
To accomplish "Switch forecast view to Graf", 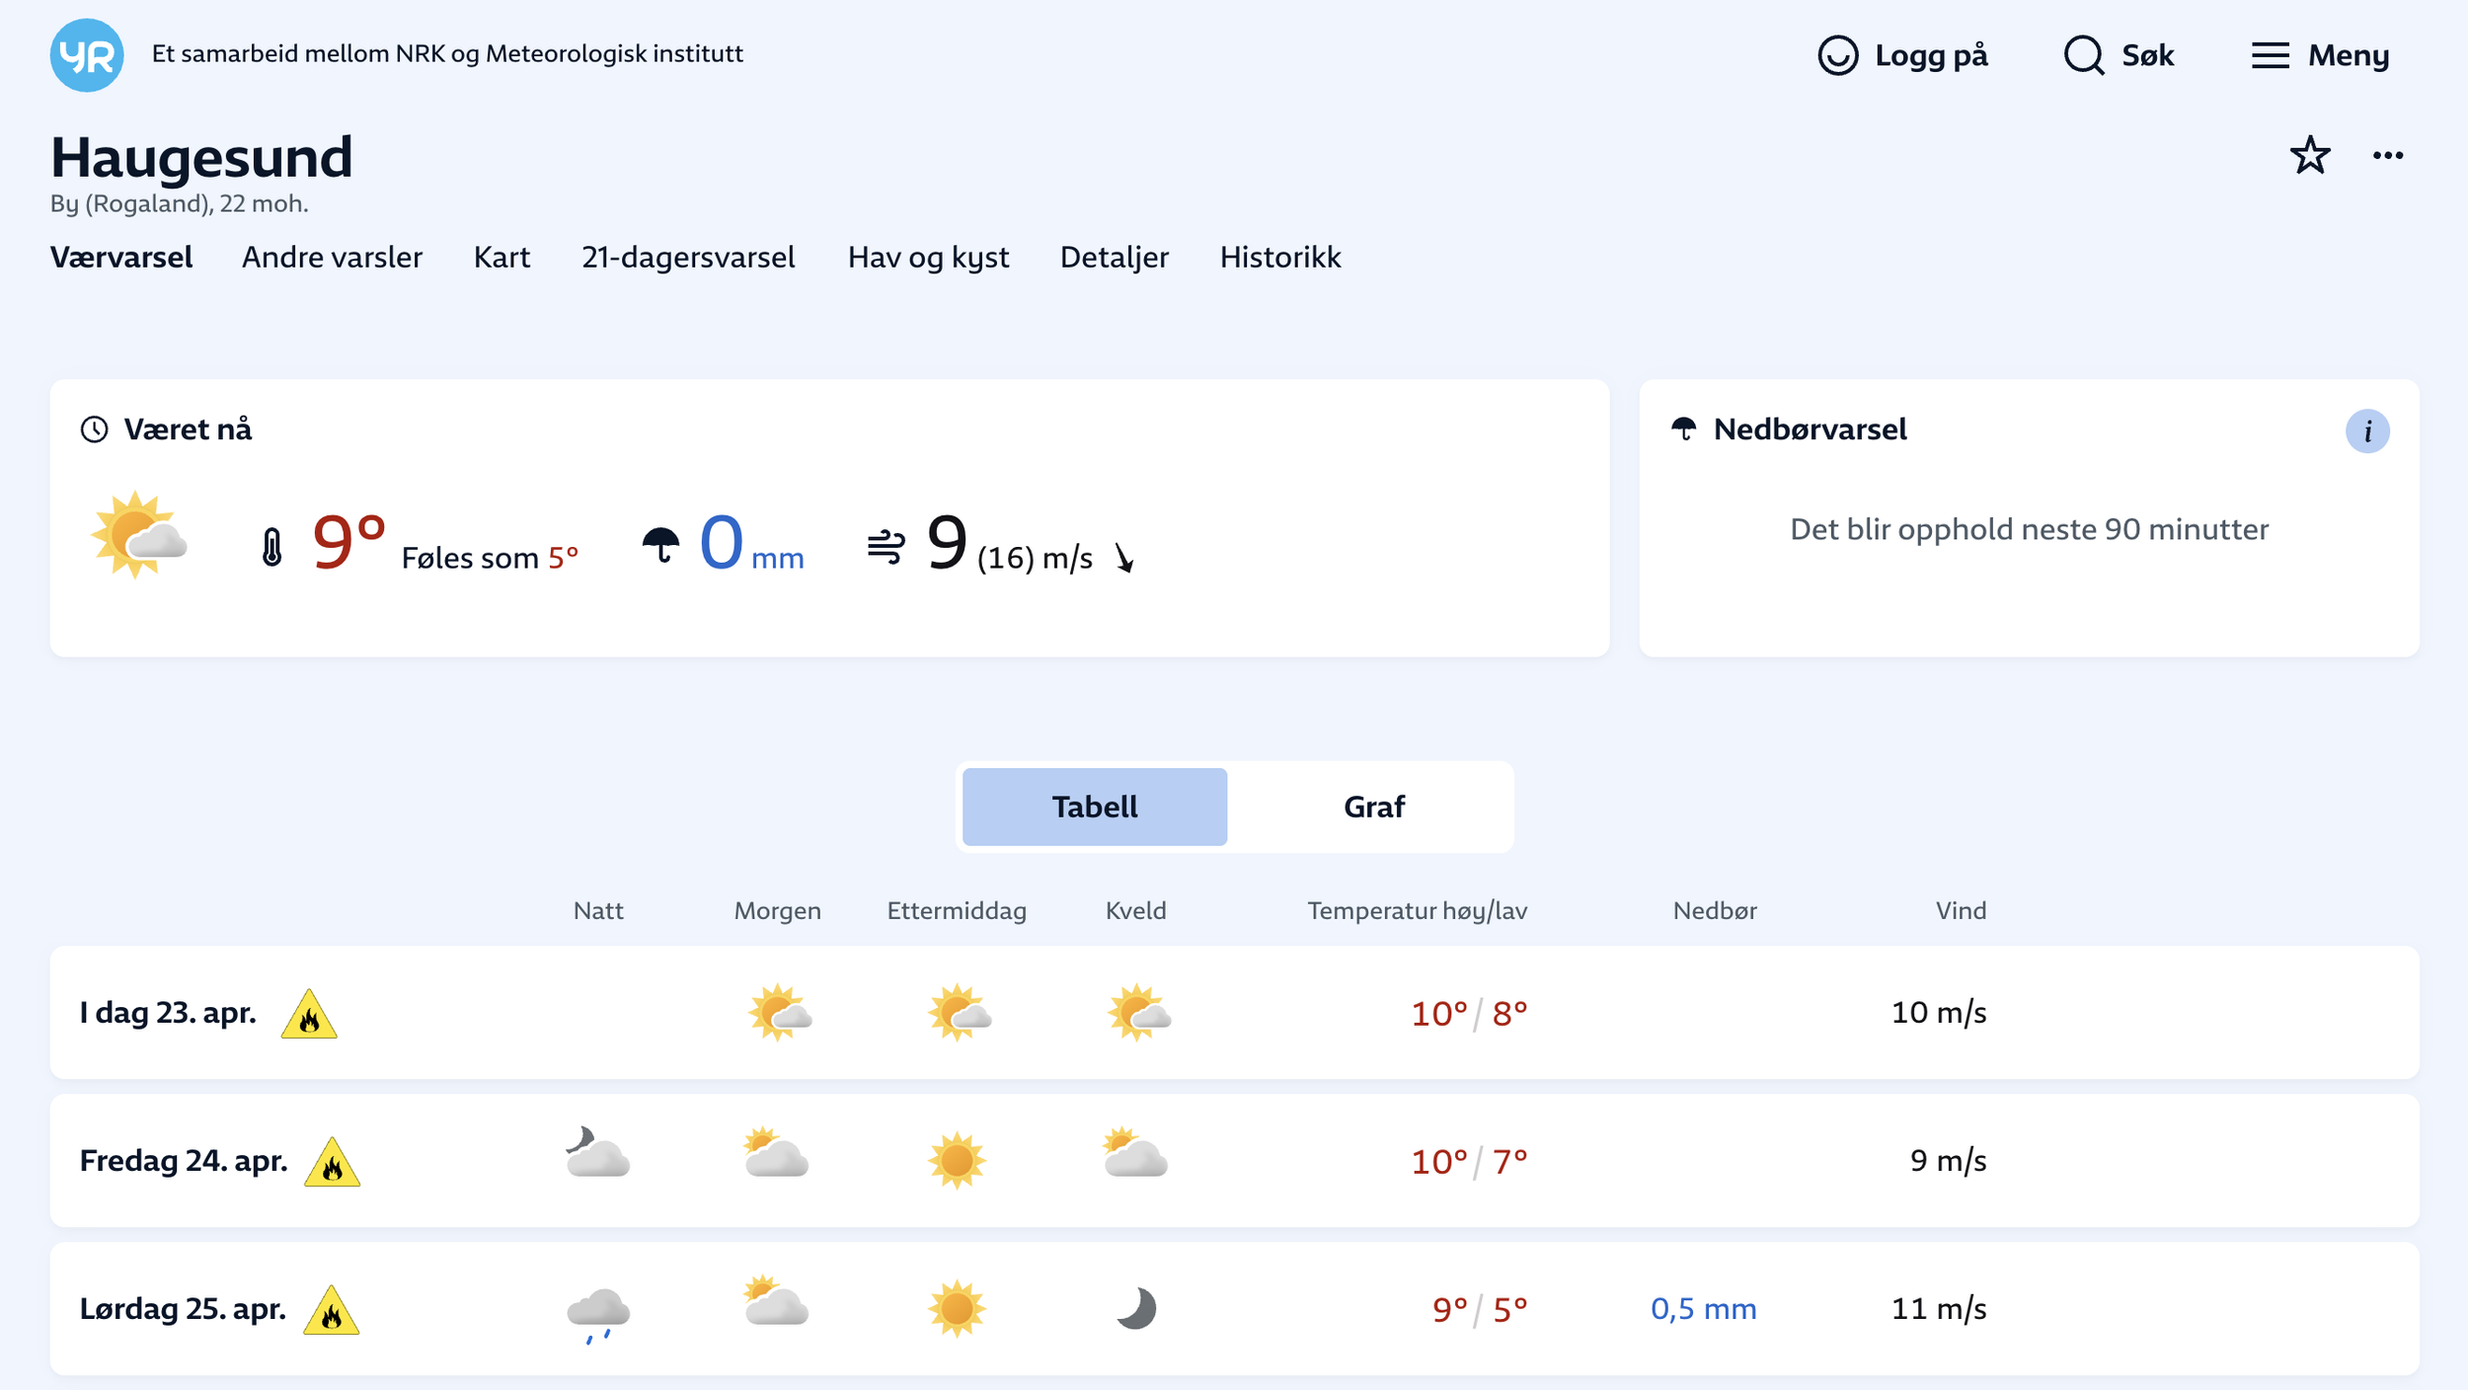I will click(x=1372, y=807).
